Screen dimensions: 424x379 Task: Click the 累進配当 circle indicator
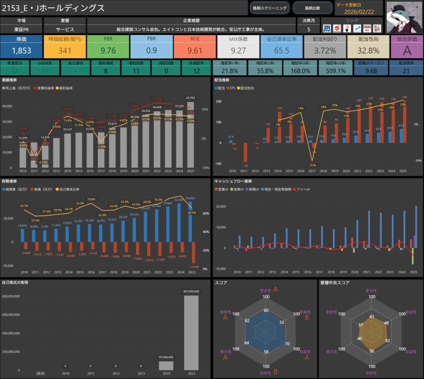(14, 71)
